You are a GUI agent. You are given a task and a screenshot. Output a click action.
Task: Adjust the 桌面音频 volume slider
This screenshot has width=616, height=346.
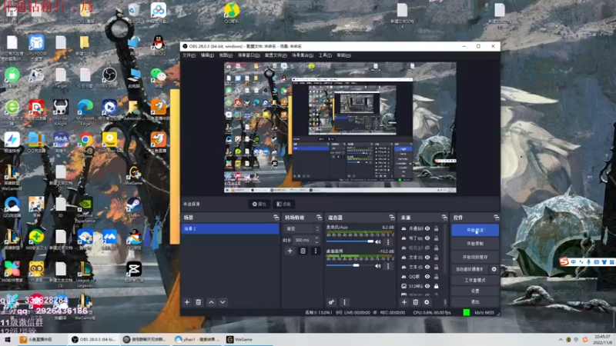pos(350,265)
